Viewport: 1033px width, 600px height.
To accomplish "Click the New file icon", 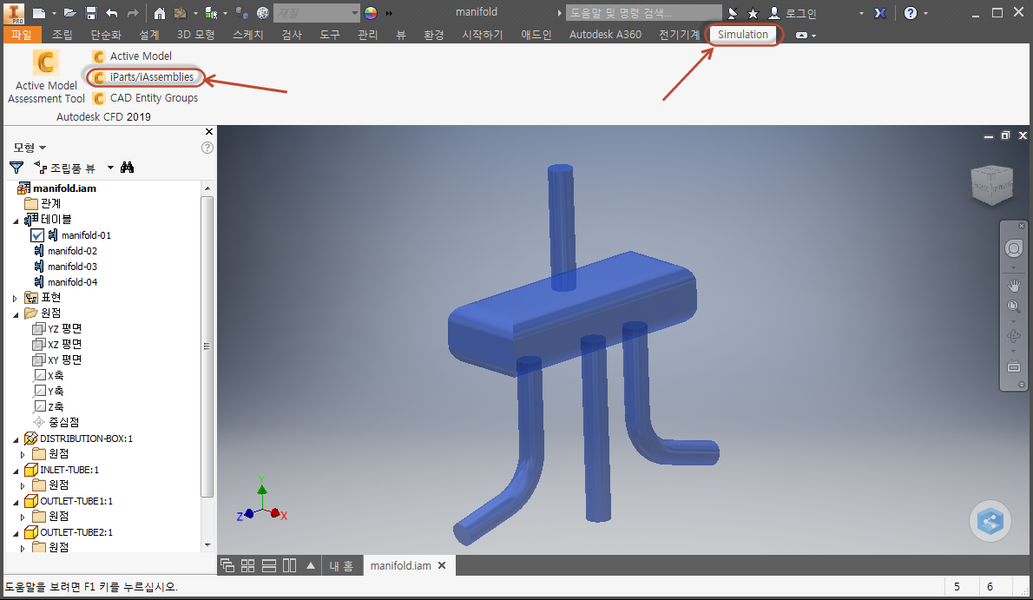I will point(39,12).
